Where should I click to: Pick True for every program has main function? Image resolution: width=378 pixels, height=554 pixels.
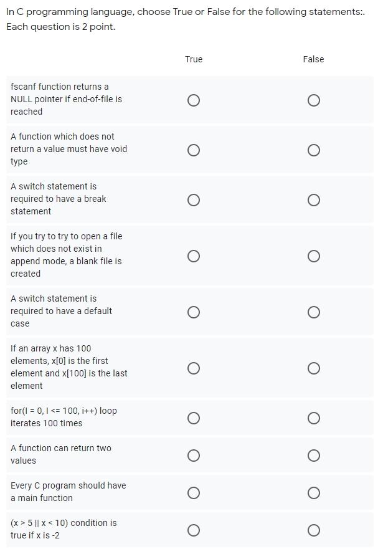[194, 492]
